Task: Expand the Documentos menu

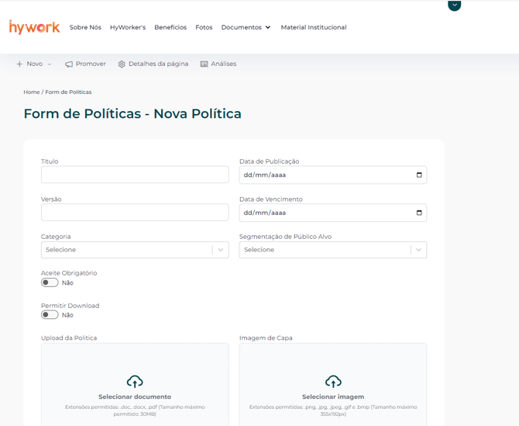Action: coord(246,27)
